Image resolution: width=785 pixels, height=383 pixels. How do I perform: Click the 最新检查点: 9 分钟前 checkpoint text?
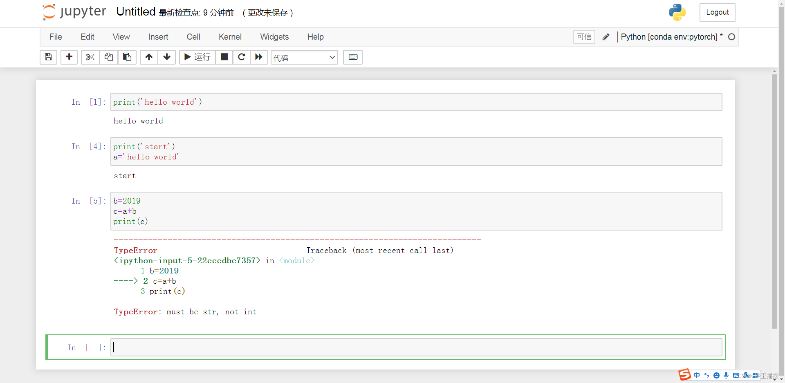pos(196,13)
